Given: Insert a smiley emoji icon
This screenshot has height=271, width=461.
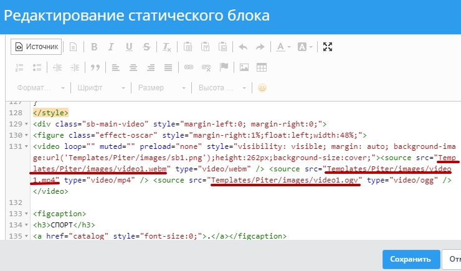Looking at the screenshot, I should [262, 88].
